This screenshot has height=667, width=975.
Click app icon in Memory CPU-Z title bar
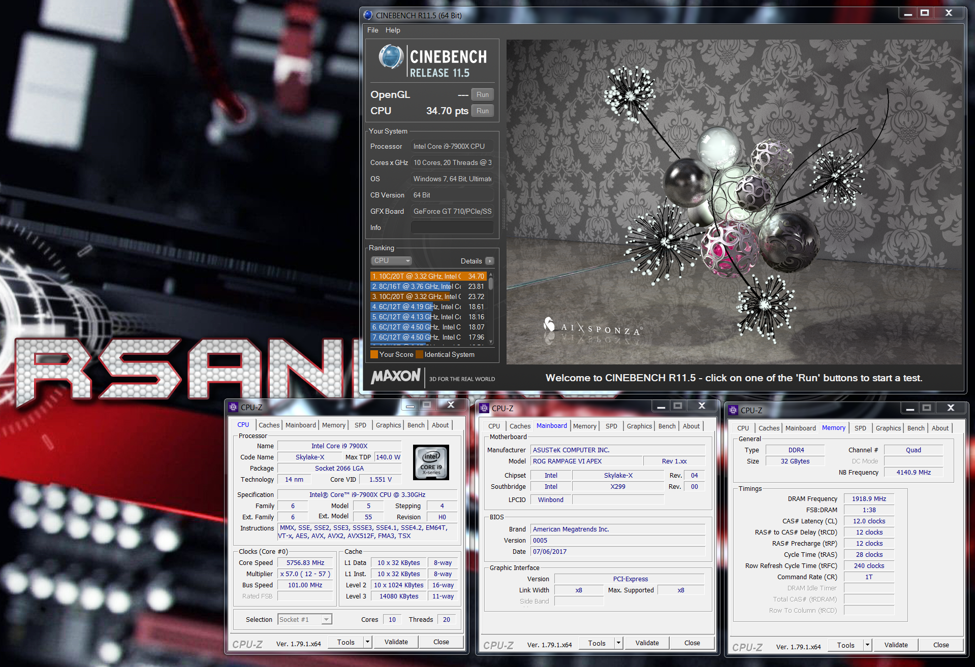pyautogui.click(x=733, y=410)
